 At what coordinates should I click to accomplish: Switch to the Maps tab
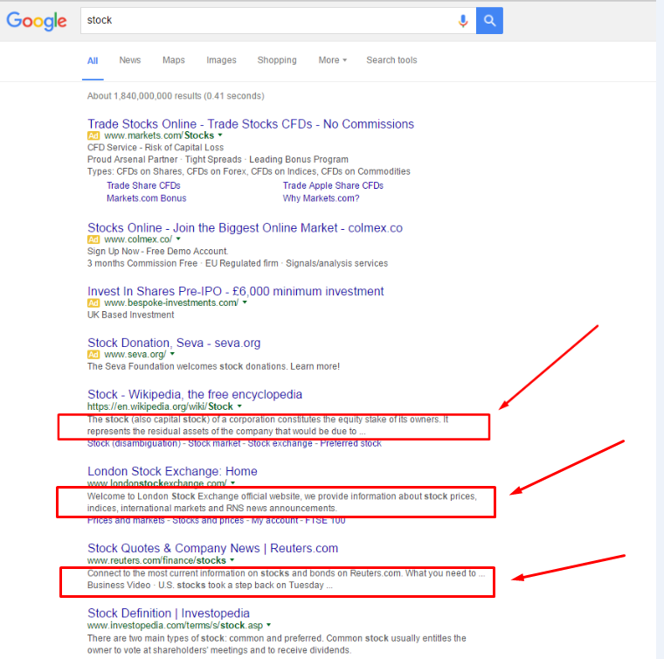(x=174, y=60)
